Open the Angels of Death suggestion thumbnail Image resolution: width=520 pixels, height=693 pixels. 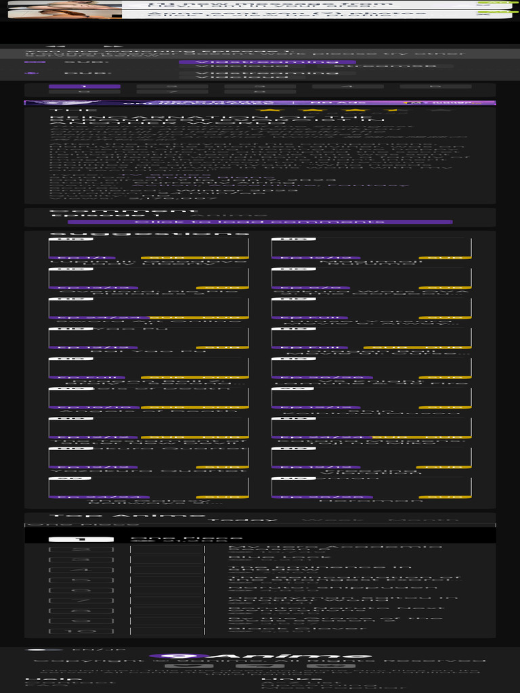point(148,398)
